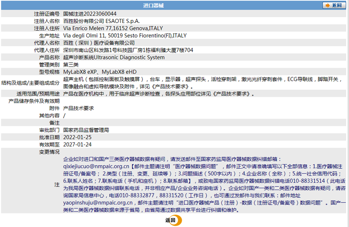Image resolution: width=349 pixels, height=227 pixels.
Task: Click the 产品名称 label
Action: coord(49,57)
